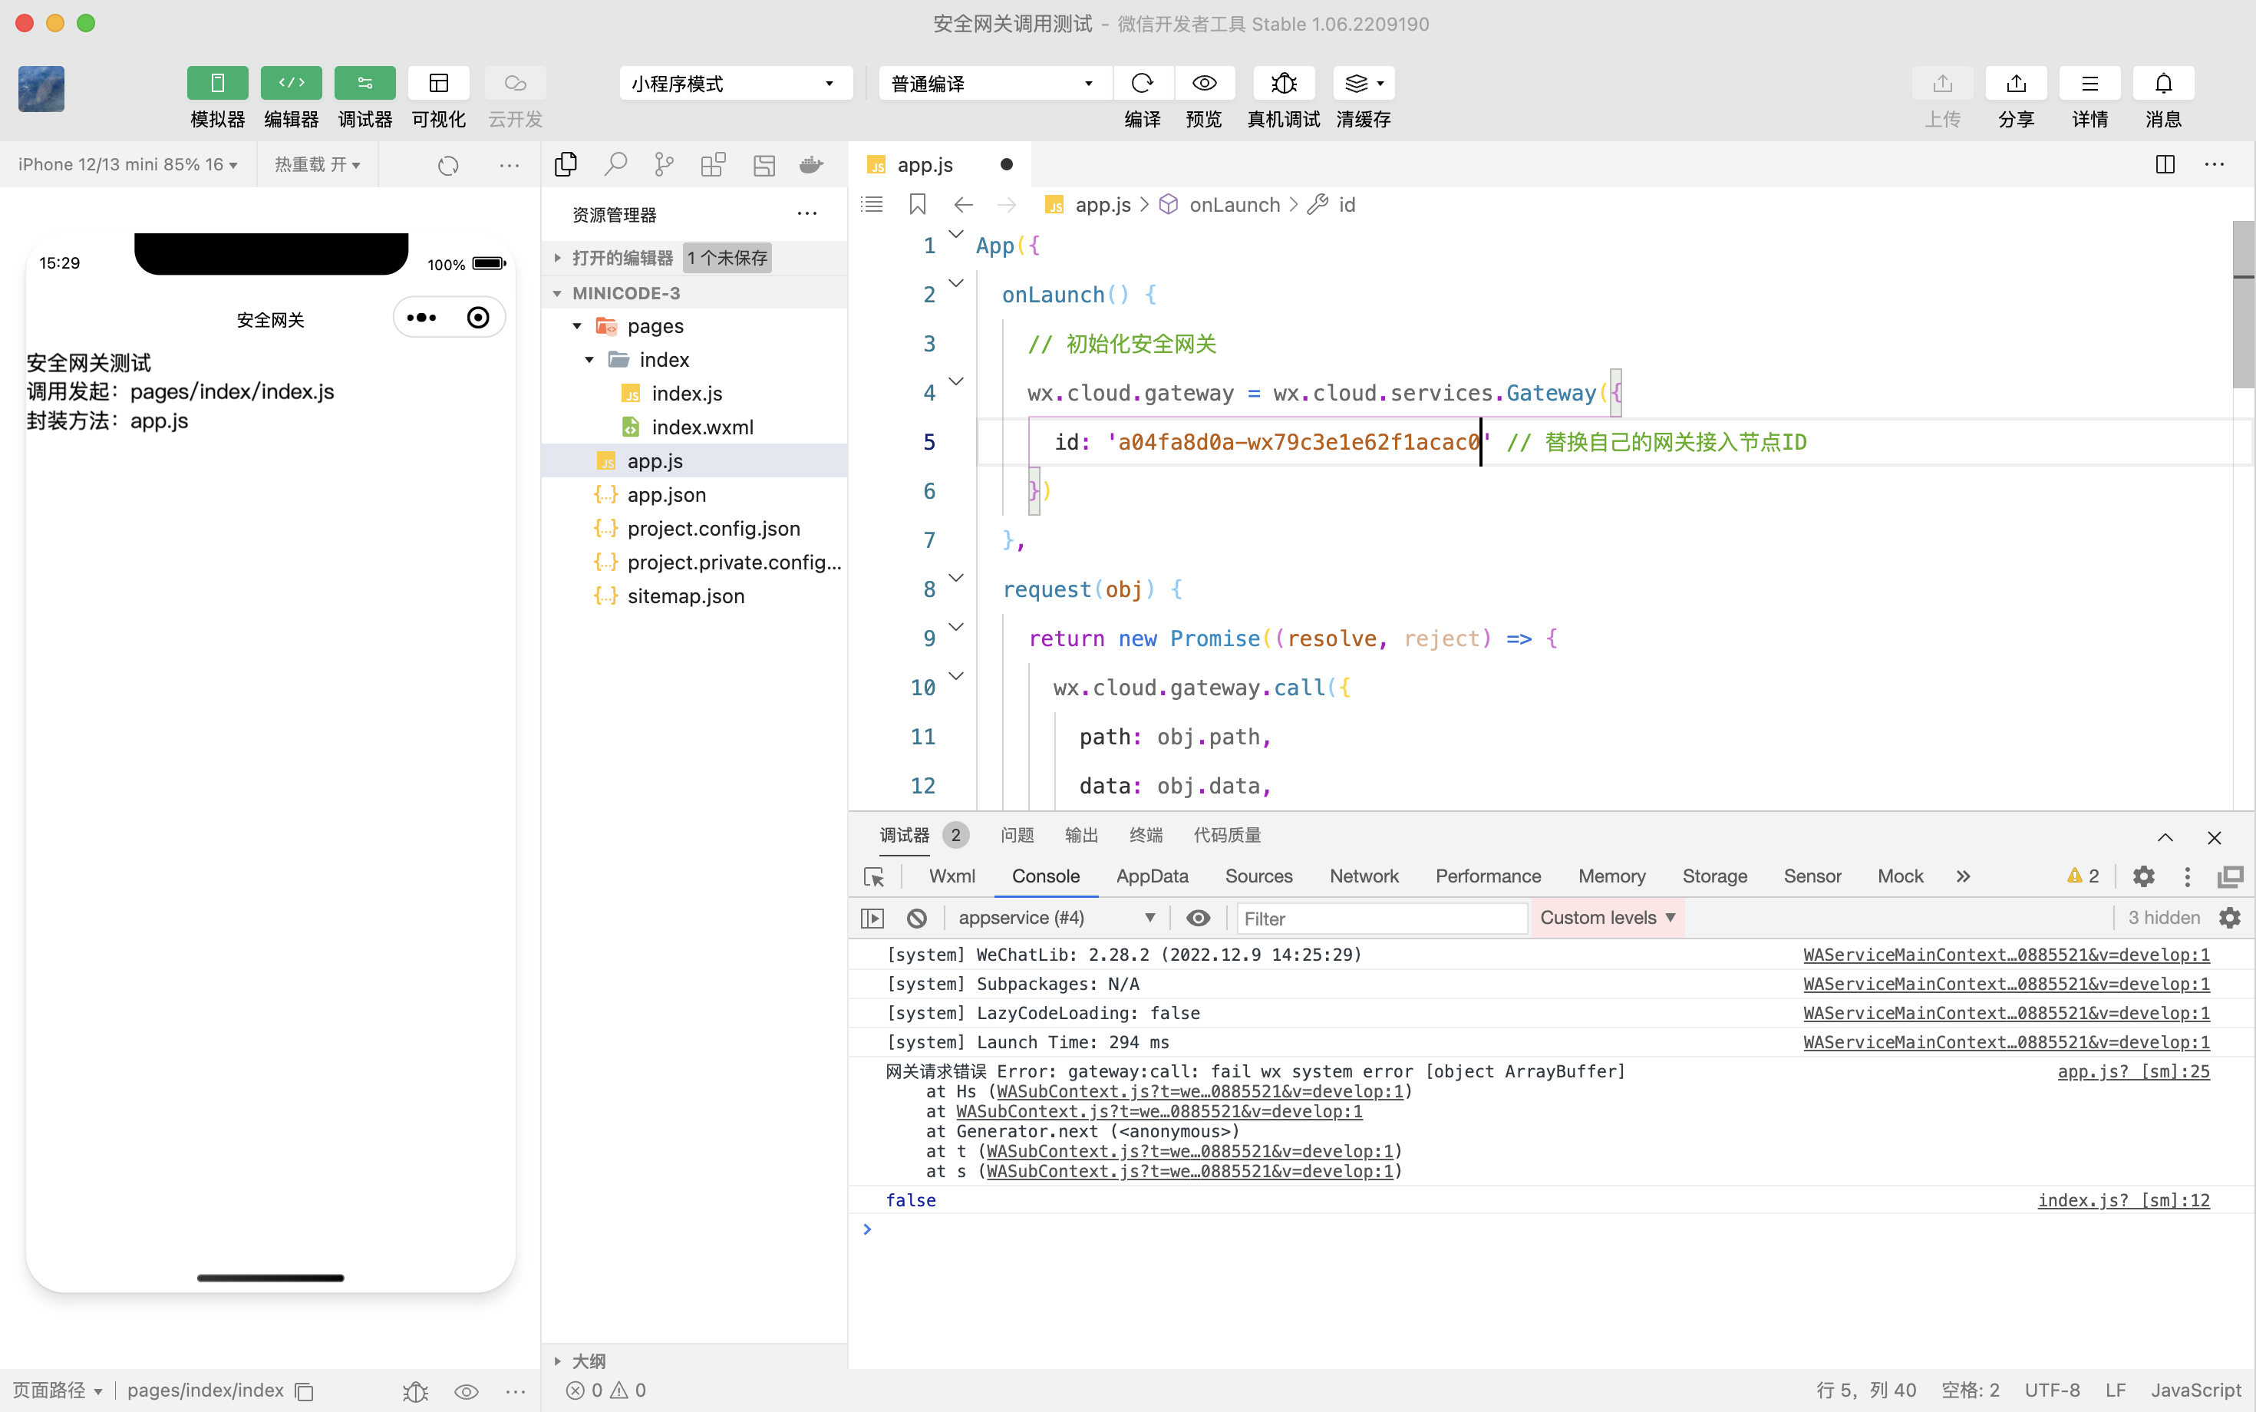Open the index.js? [sm]:12 source link
The height and width of the screenshot is (1412, 2256).
click(x=2122, y=1200)
